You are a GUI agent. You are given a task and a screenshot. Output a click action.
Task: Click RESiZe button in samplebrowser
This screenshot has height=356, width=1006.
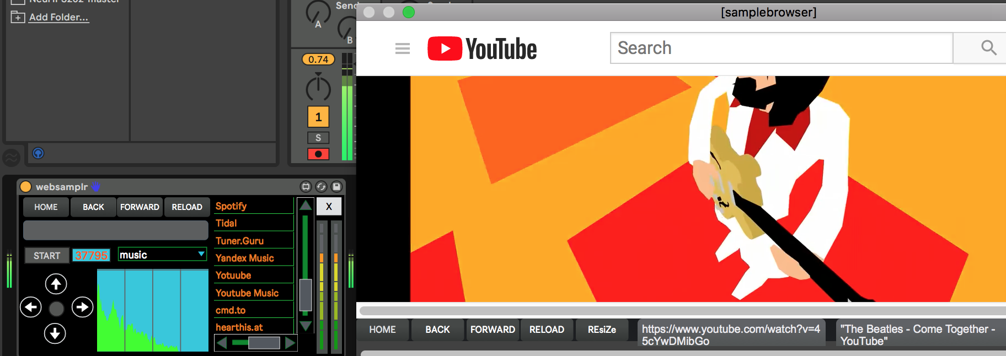[x=602, y=330]
